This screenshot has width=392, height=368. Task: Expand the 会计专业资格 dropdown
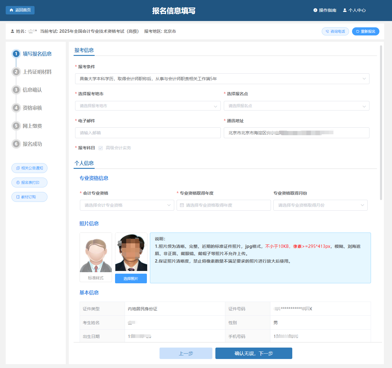point(127,205)
